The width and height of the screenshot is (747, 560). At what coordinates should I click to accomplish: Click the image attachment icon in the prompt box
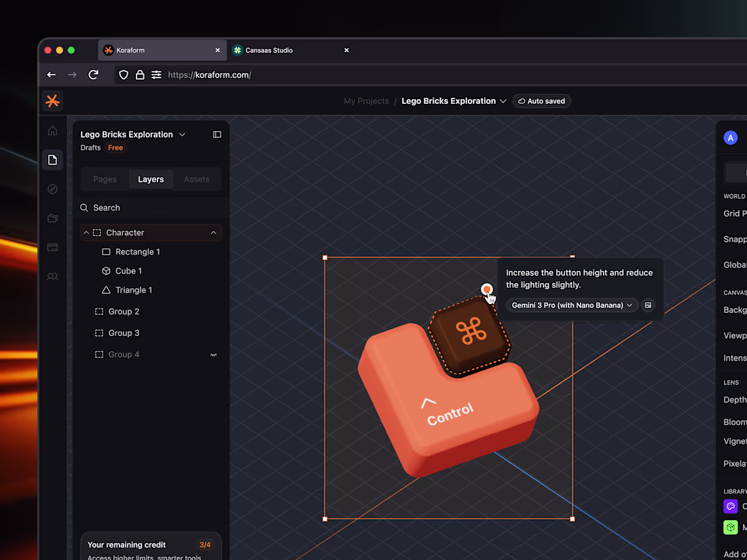648,305
